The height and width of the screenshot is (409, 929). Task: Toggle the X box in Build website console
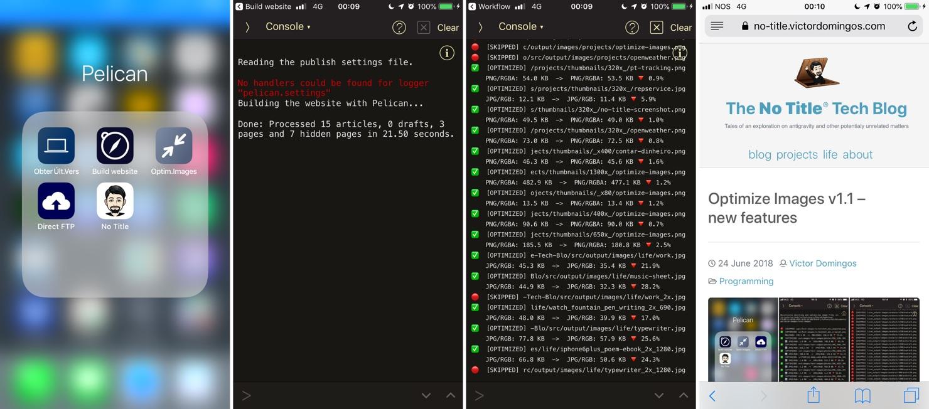(x=424, y=28)
